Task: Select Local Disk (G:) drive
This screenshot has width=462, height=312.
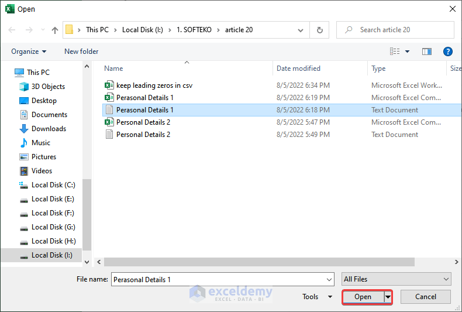Action: pyautogui.click(x=47, y=227)
